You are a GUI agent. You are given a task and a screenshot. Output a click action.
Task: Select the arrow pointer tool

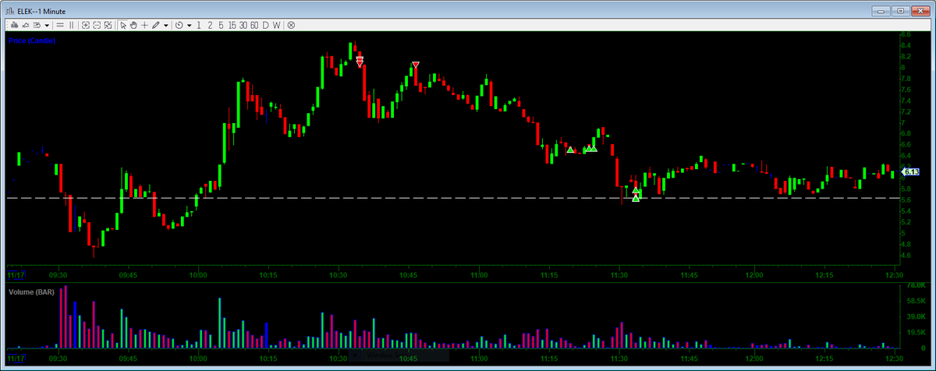(123, 25)
